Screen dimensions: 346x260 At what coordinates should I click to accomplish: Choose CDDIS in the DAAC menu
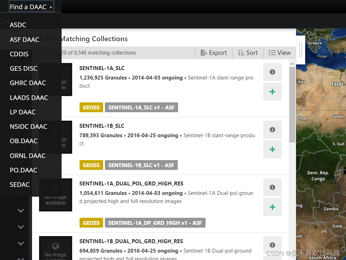(19, 54)
